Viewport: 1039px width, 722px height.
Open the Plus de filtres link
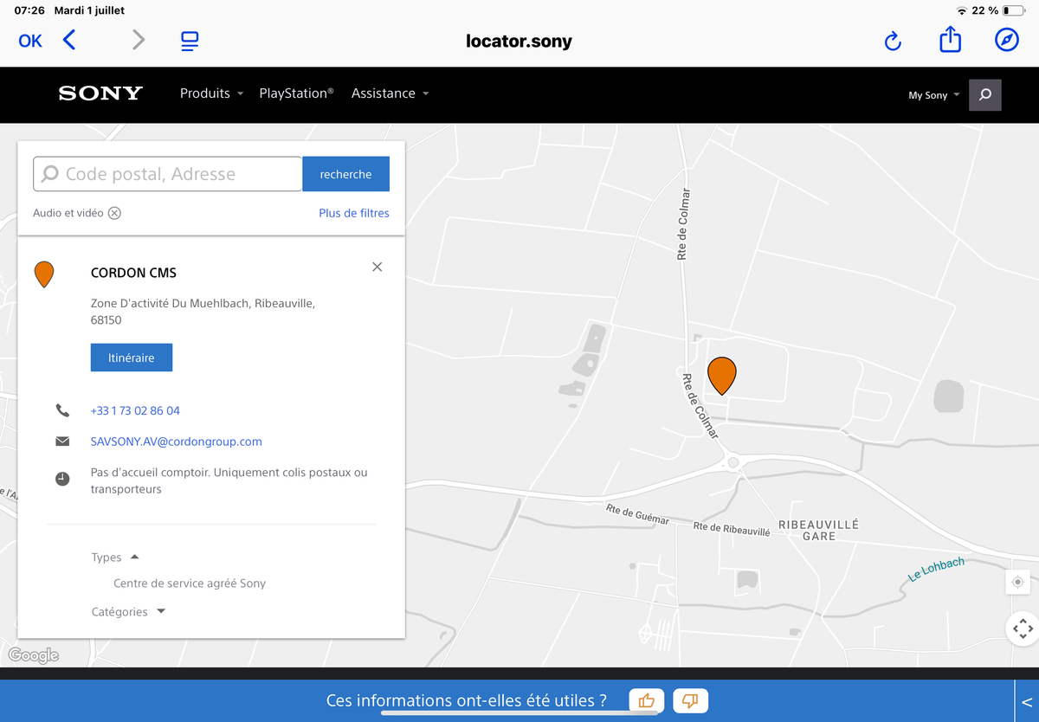(353, 213)
